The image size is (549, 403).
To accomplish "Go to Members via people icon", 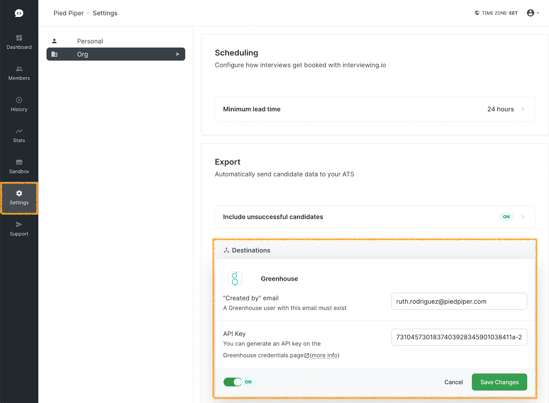I will [19, 69].
